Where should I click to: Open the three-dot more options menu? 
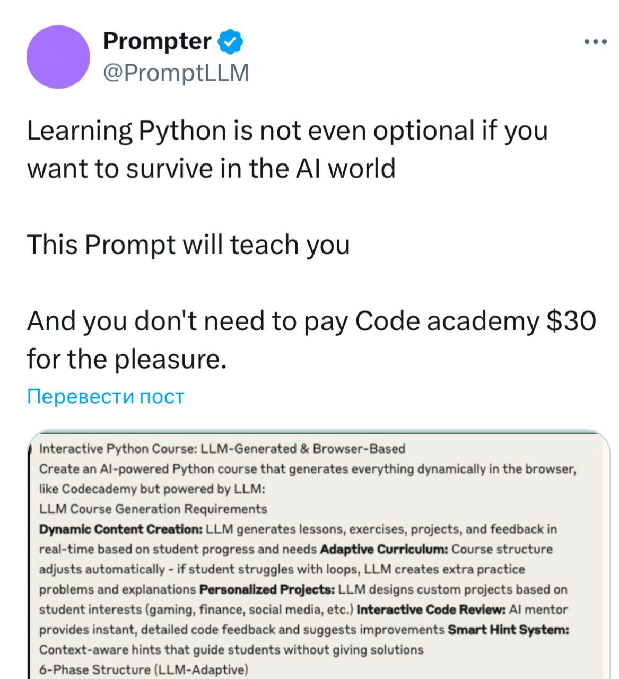[595, 42]
